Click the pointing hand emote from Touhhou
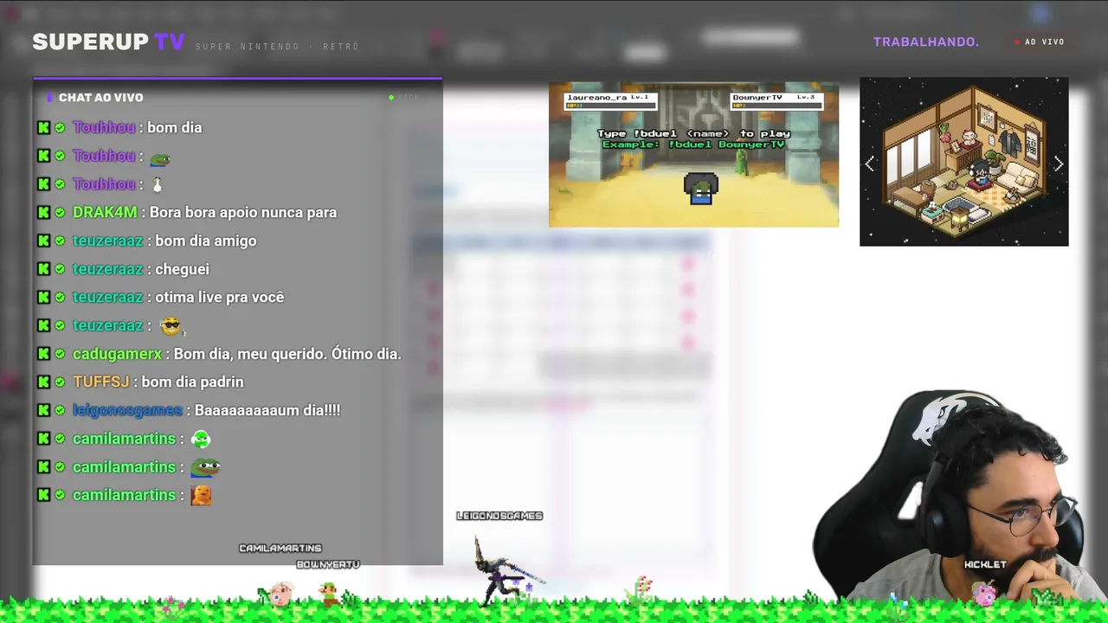 click(157, 184)
